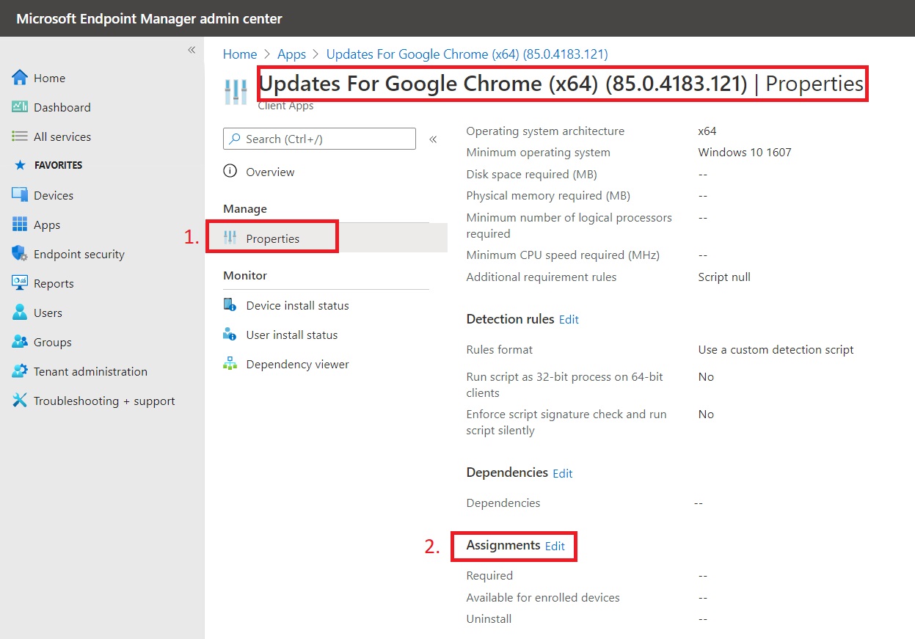The width and height of the screenshot is (915, 639).
Task: Click the 'Uninstall' assignment label
Action: 489,619
